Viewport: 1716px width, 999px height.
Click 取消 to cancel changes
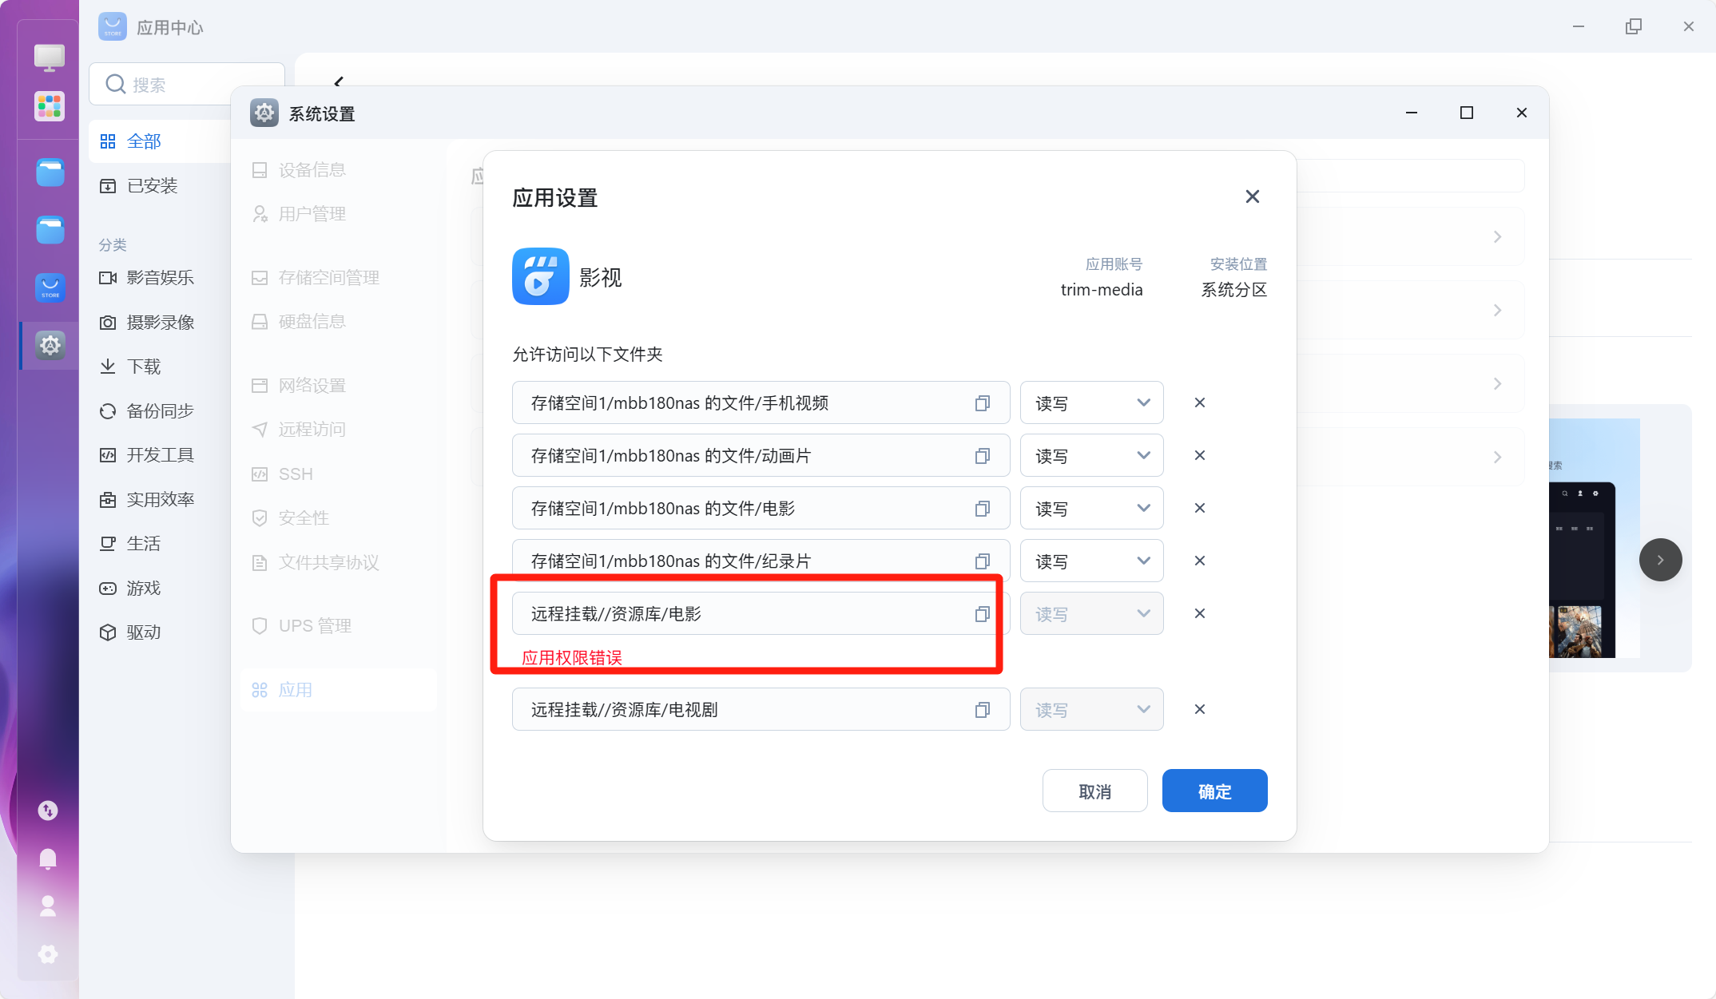1094,791
